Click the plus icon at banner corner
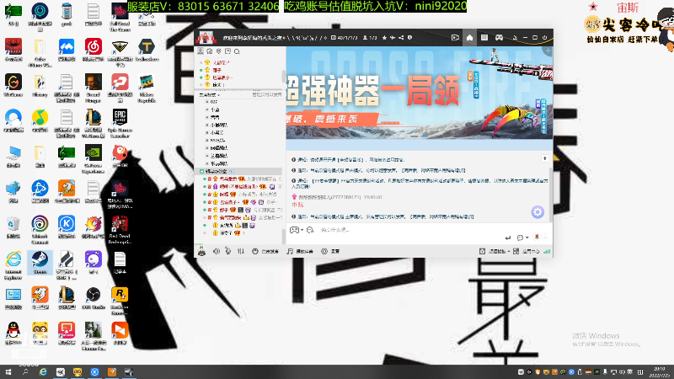The height and width of the screenshot is (379, 674). click(x=548, y=51)
